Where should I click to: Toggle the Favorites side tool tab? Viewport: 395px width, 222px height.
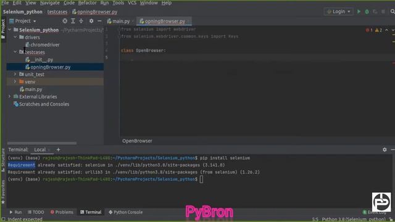point(3,192)
